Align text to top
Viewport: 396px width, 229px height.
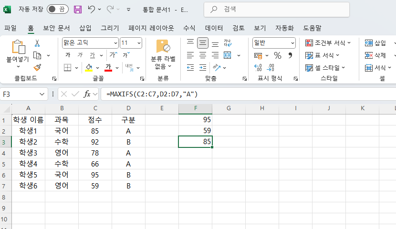coord(190,42)
